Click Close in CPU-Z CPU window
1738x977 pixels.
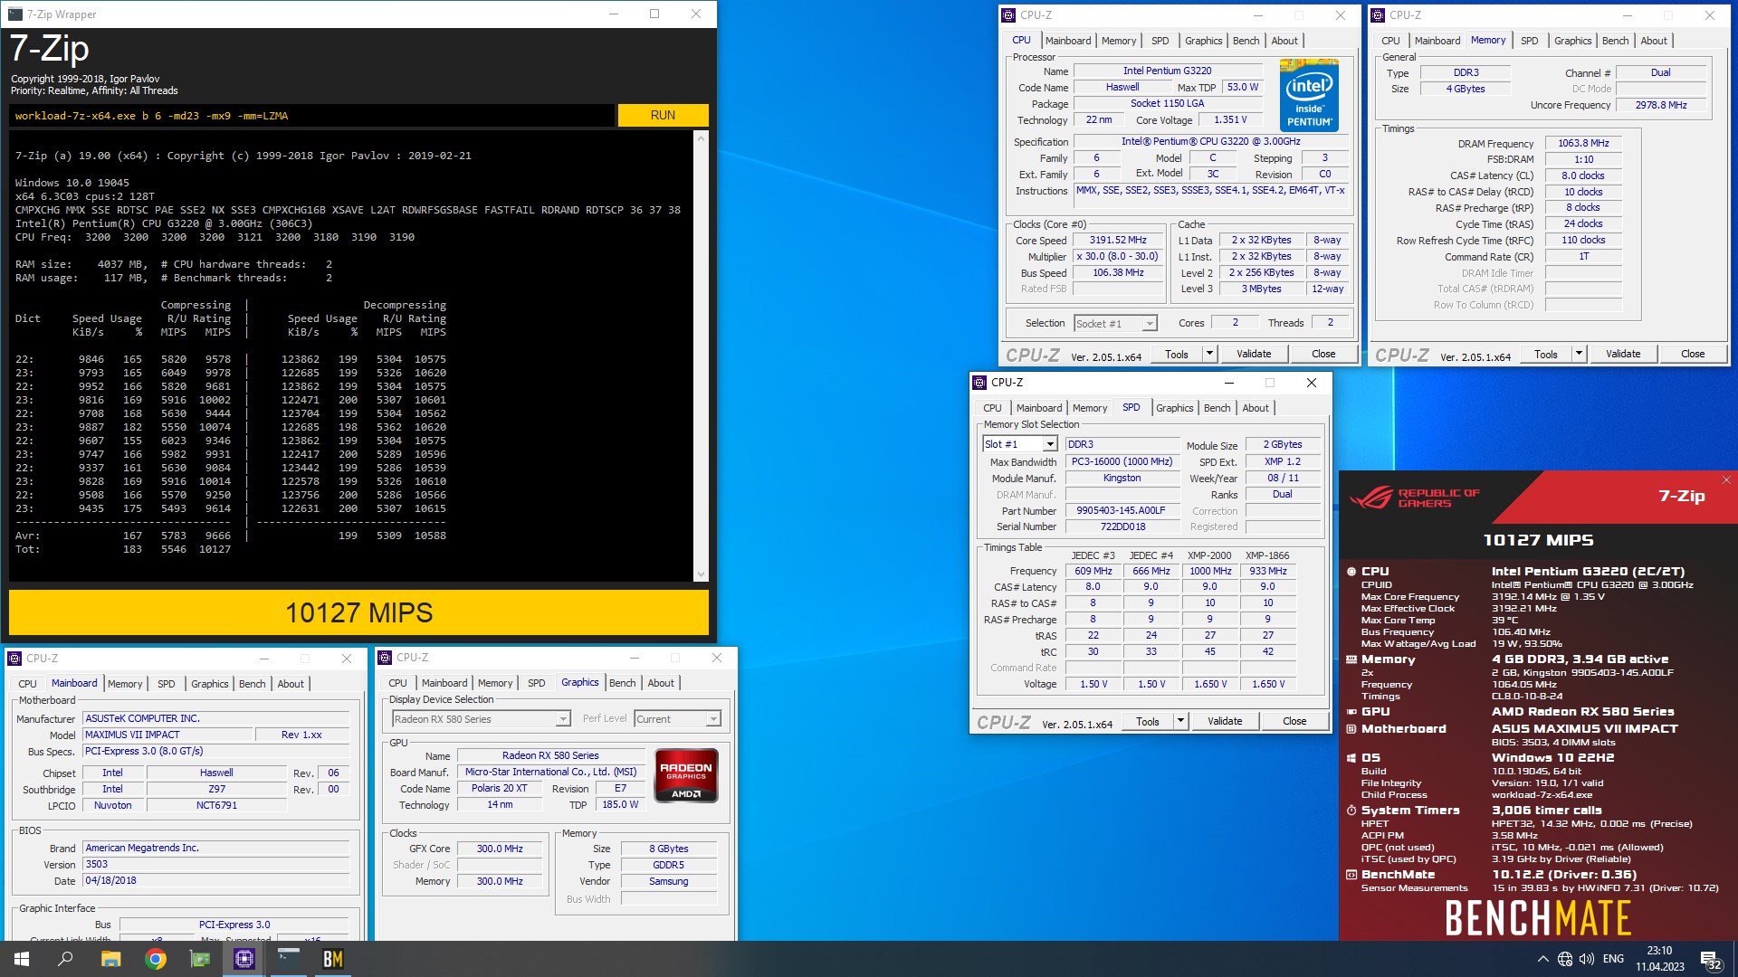pos(1323,354)
